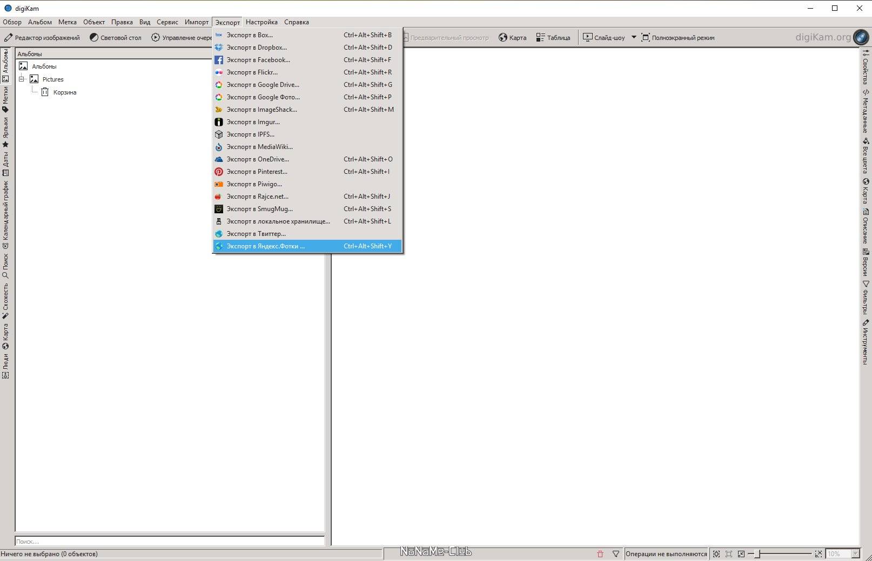Open Версии right sidebar tab
The image size is (872, 561).
click(866, 262)
